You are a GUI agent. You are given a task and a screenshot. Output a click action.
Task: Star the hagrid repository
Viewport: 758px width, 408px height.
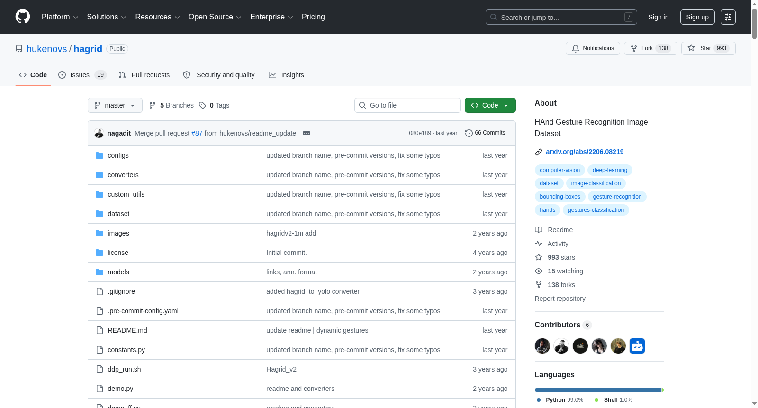708,48
